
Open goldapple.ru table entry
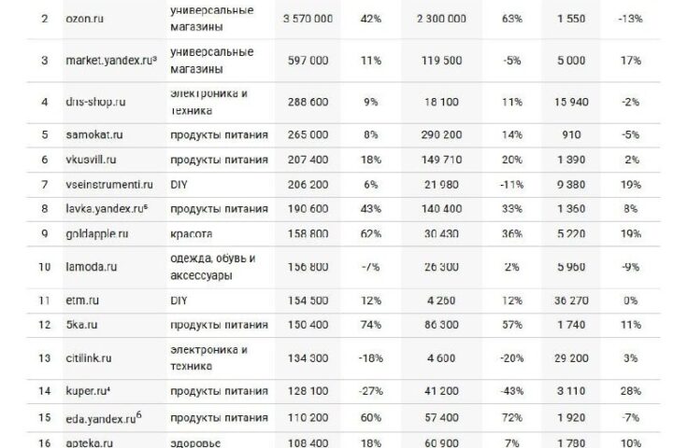(x=97, y=233)
